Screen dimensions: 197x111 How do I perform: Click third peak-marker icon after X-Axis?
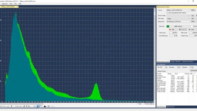(29, 106)
